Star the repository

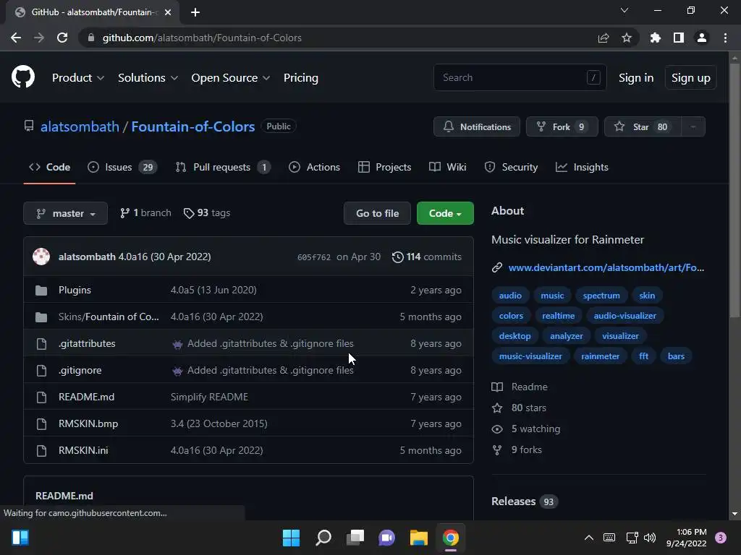coord(643,127)
